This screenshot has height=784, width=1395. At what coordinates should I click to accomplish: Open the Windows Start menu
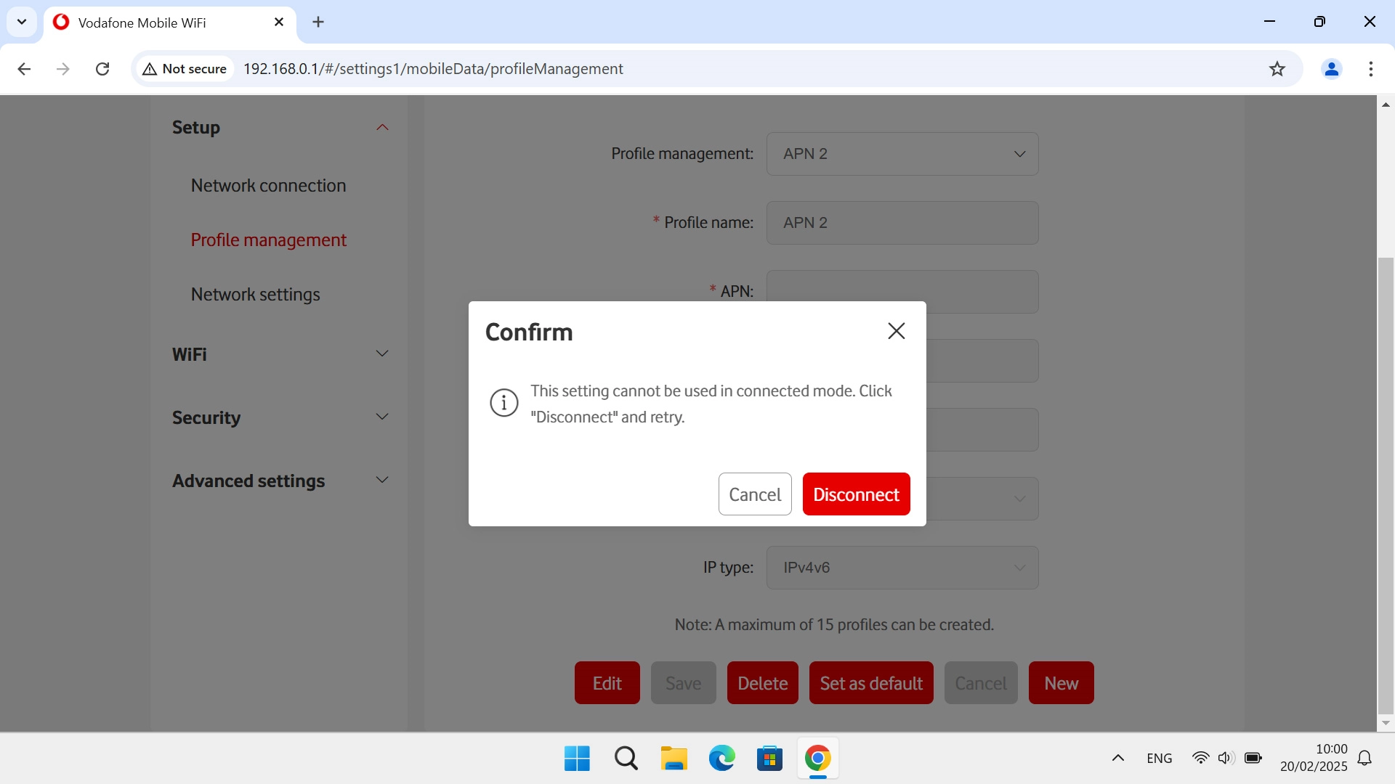pos(577,759)
